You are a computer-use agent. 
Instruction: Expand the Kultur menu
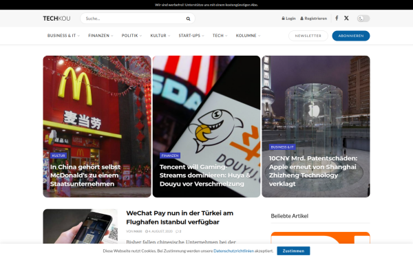(x=160, y=36)
